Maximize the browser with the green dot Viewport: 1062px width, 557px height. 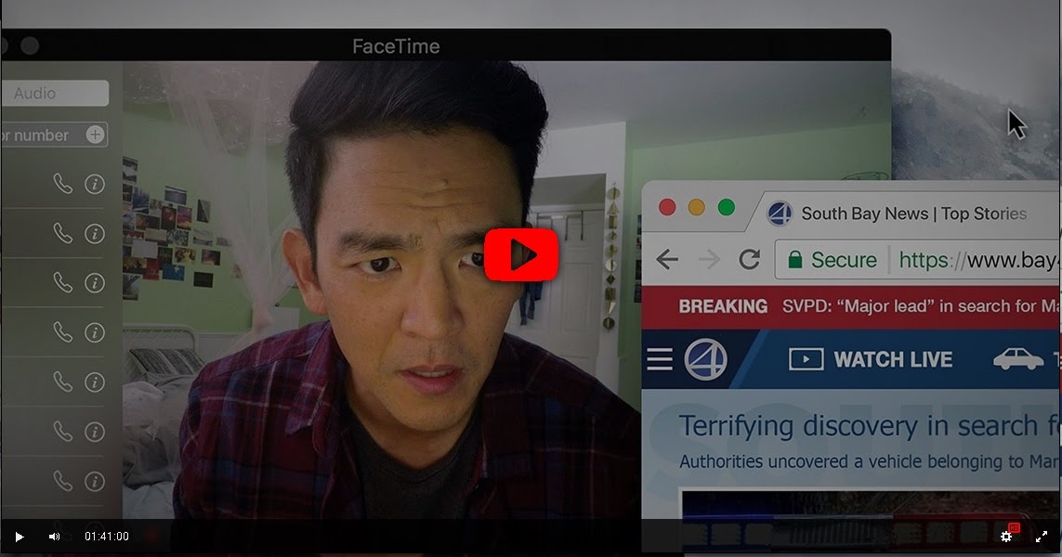[x=726, y=207]
